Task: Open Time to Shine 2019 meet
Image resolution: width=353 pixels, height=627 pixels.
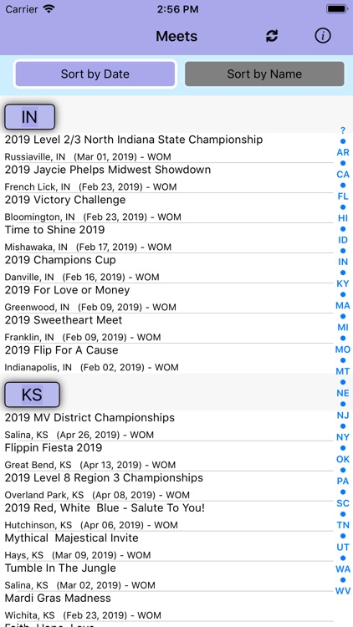Action: click(x=168, y=238)
